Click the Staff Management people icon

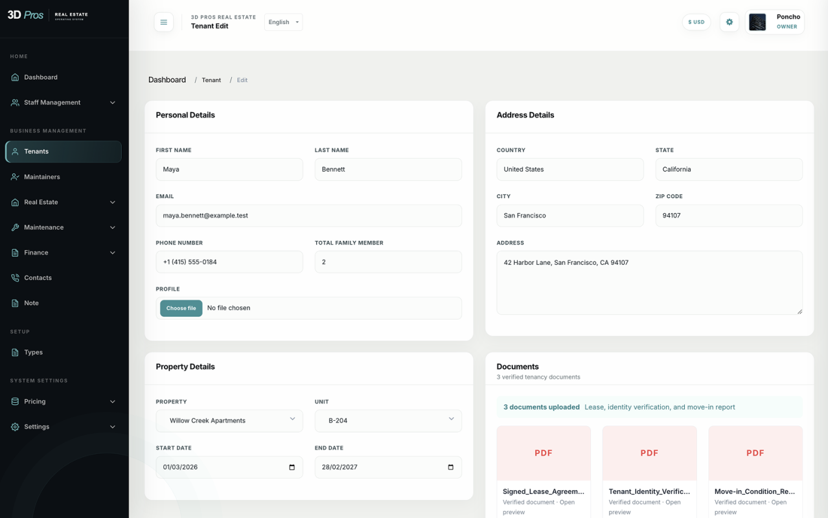pyautogui.click(x=15, y=102)
